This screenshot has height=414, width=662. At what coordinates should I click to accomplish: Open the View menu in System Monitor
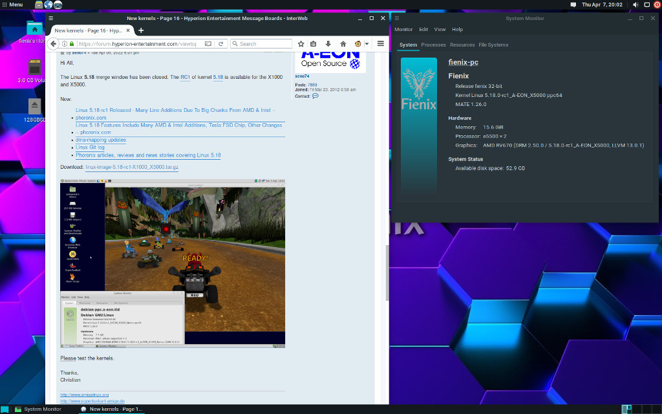pyautogui.click(x=440, y=30)
